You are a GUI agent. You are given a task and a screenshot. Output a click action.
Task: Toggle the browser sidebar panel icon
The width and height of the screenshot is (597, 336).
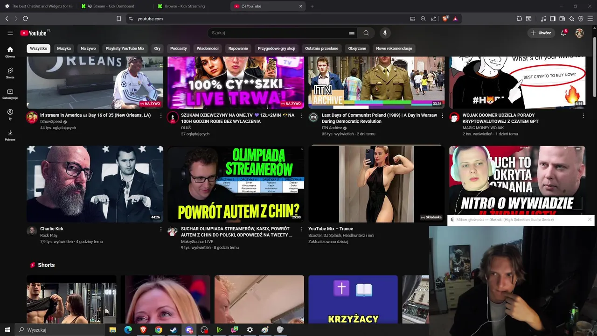coord(553,19)
